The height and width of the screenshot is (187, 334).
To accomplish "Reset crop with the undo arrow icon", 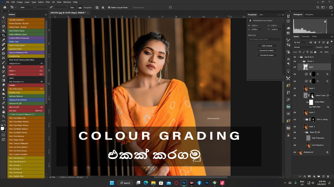I will click(x=170, y=7).
